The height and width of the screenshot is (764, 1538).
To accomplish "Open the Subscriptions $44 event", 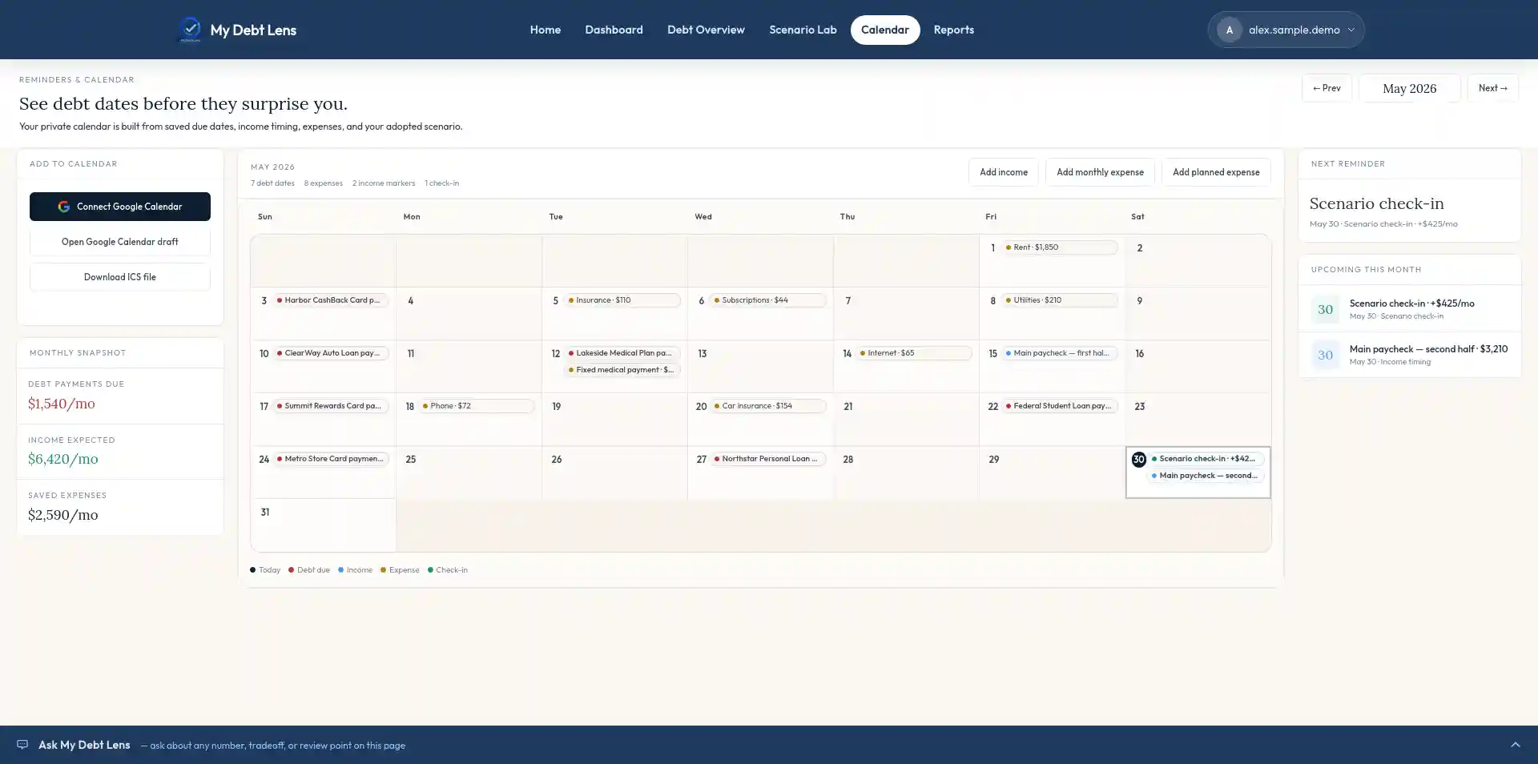I will 768,300.
